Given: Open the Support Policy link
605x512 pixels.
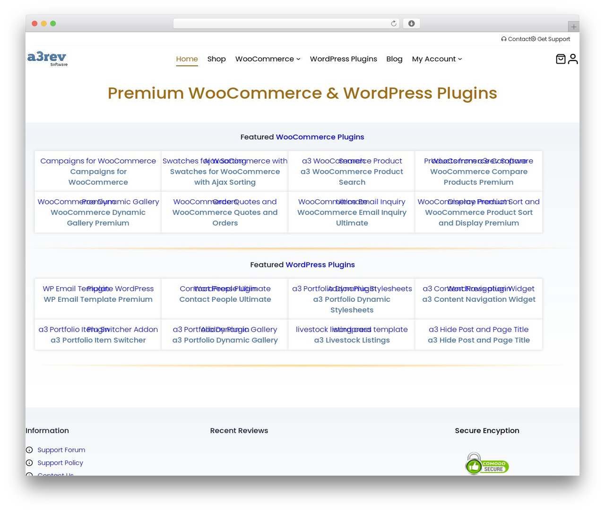Looking at the screenshot, I should click(x=60, y=463).
